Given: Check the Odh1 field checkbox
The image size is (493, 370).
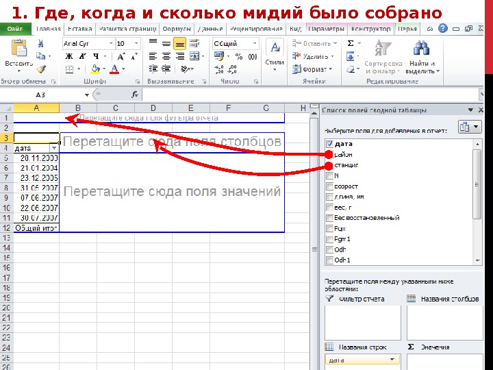Looking at the screenshot, I should coord(329,260).
